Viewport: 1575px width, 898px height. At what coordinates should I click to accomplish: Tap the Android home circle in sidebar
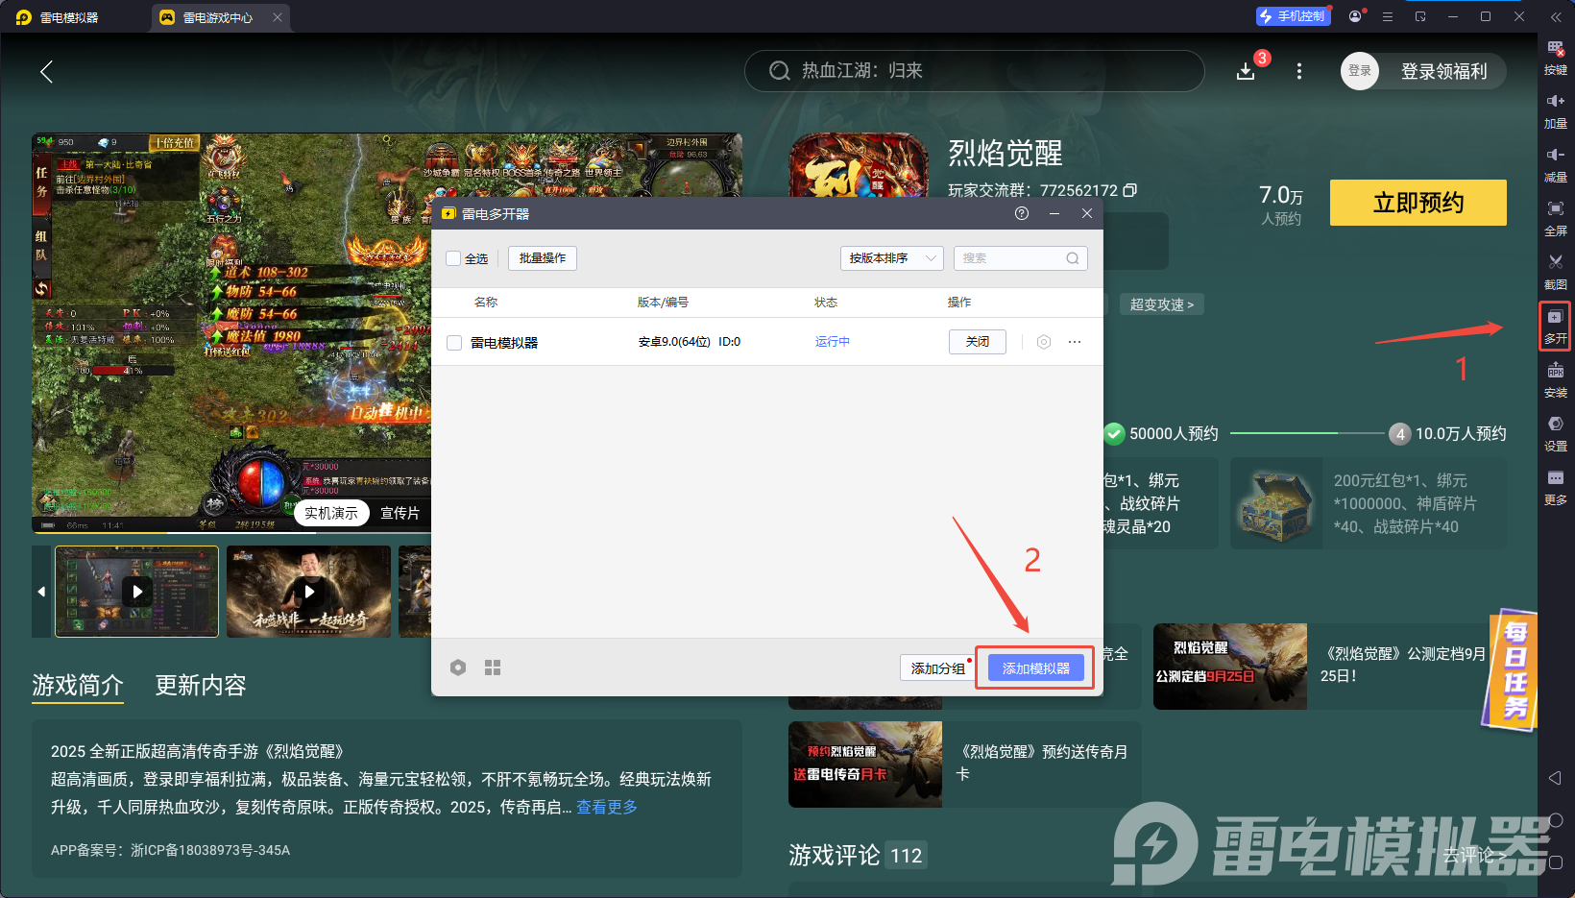(x=1556, y=820)
